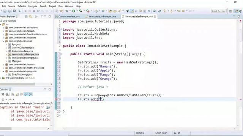Maximize the editor area
Viewport: 243px width, 136px height.
point(238,16)
